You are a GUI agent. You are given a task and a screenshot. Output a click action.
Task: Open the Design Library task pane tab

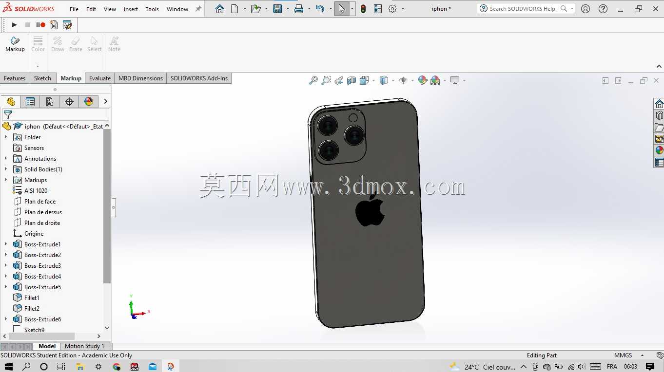(659, 115)
